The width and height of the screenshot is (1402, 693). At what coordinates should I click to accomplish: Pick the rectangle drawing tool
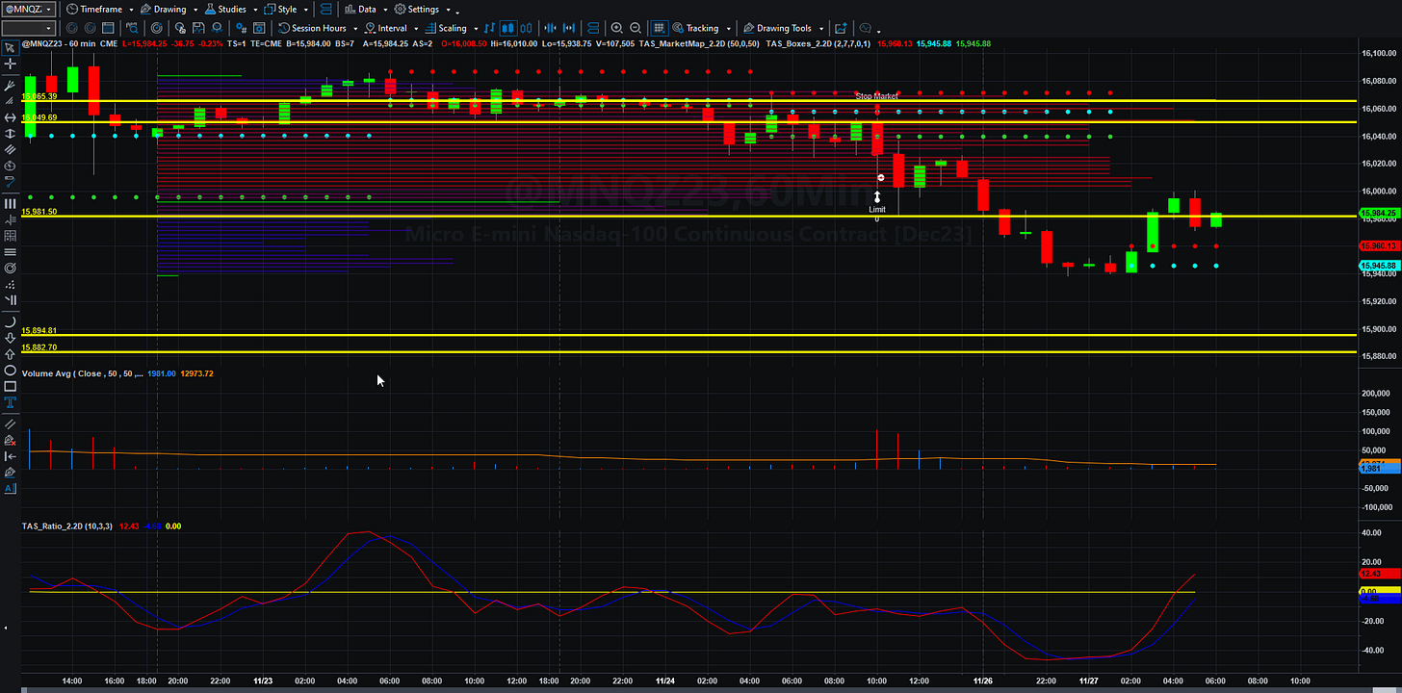click(x=11, y=386)
